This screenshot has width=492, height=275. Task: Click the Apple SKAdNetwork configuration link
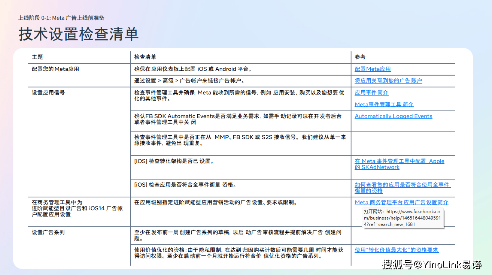point(399,164)
